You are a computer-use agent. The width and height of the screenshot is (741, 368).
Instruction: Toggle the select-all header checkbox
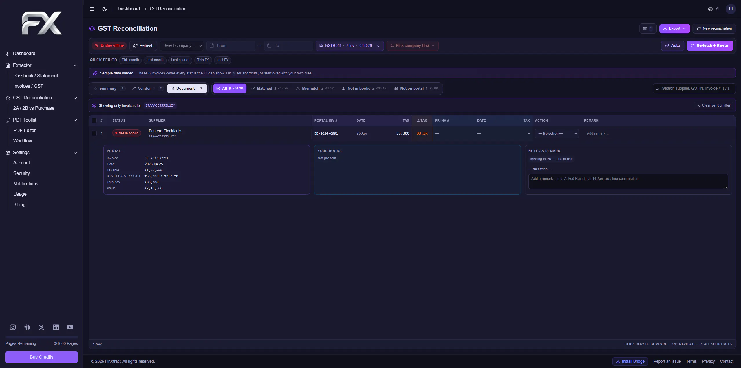94,120
